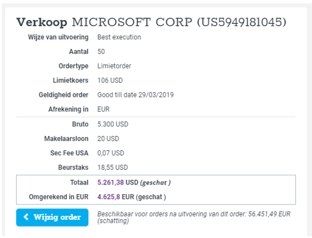The image size is (312, 238).
Task: Click the Wijze van uitvoering label
Action: 58,37
